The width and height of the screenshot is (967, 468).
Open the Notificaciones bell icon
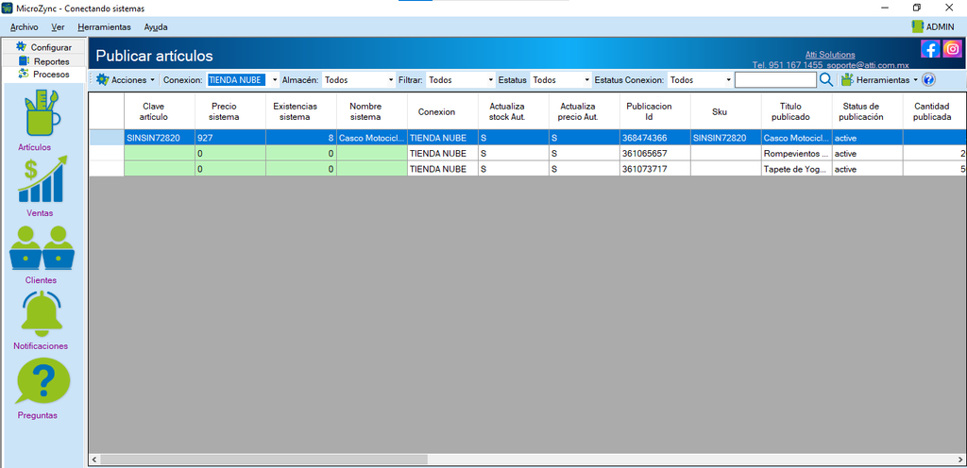pyautogui.click(x=42, y=314)
